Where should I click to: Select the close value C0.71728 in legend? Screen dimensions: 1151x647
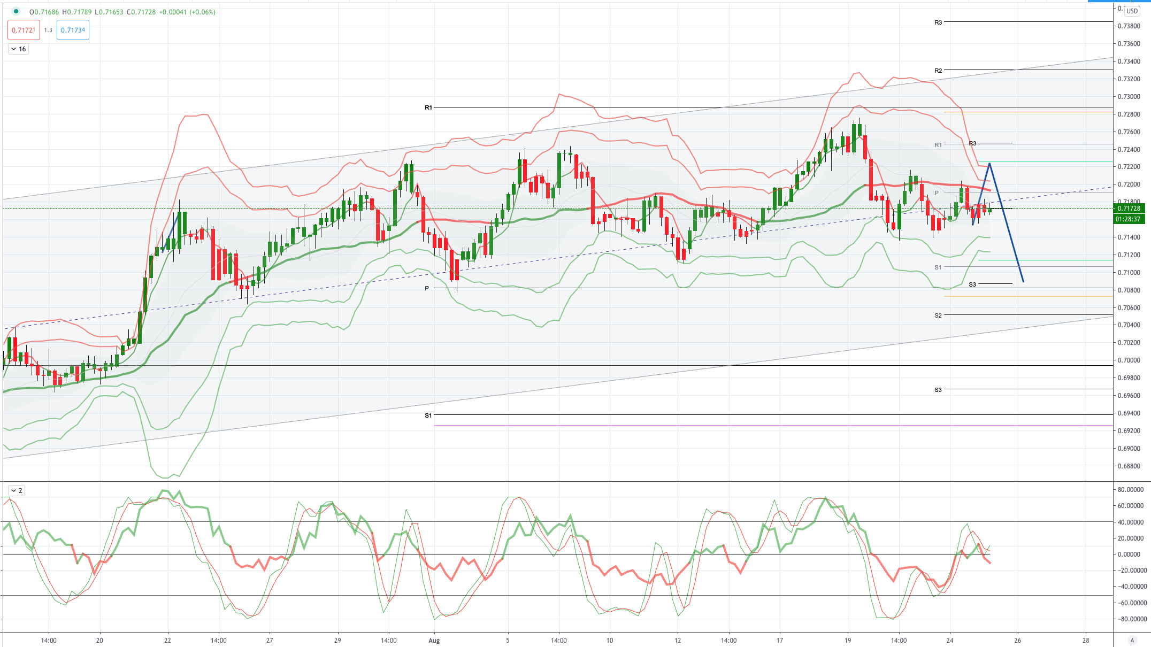(141, 12)
